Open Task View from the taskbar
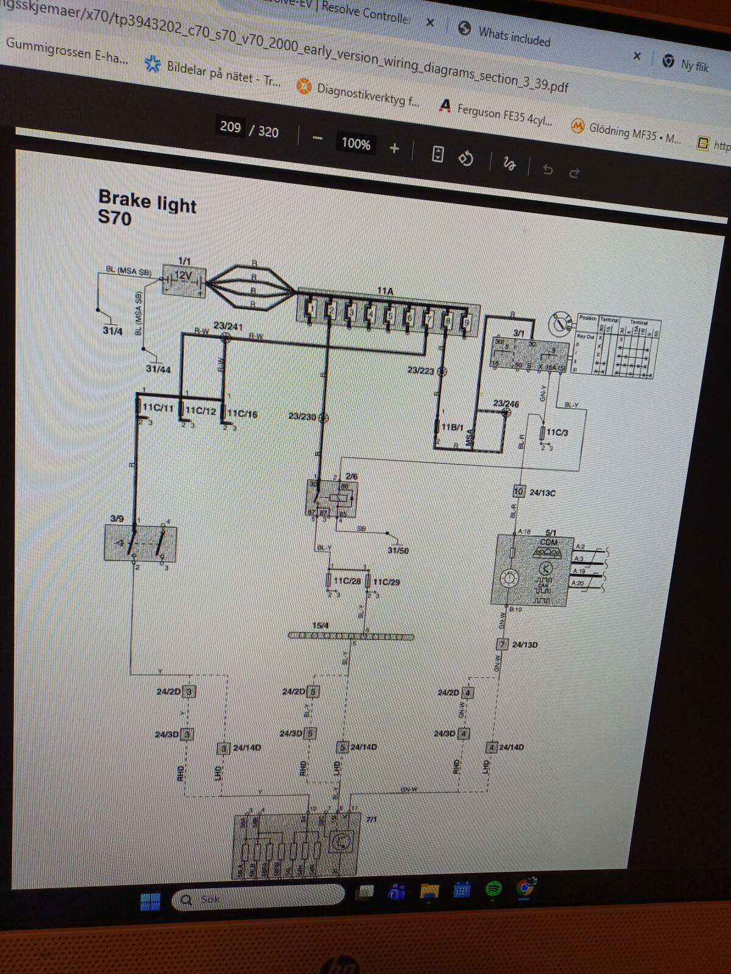Image resolution: width=731 pixels, height=974 pixels. tap(365, 892)
